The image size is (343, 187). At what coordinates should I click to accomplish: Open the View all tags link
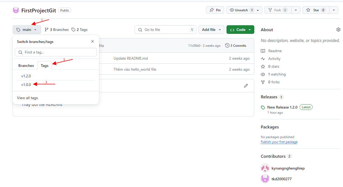point(28,98)
